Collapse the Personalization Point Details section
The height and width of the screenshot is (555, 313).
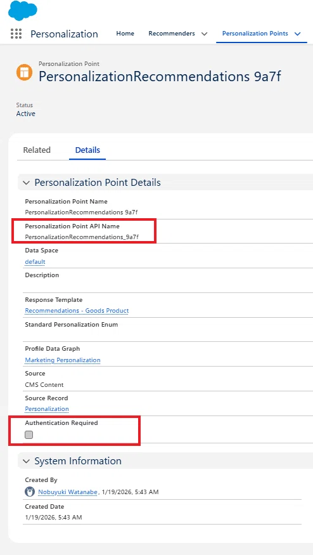pyautogui.click(x=26, y=183)
